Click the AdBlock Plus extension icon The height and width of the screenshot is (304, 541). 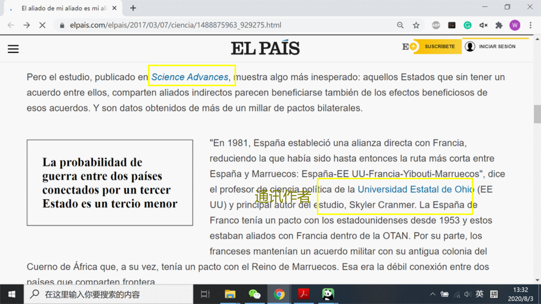436,25
